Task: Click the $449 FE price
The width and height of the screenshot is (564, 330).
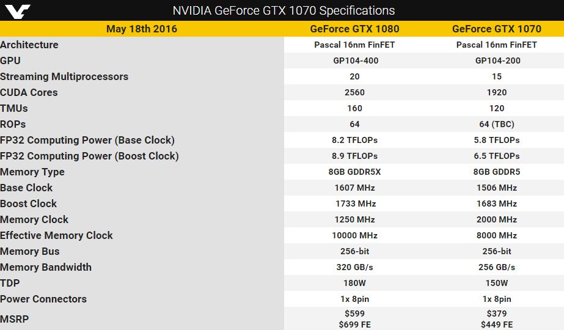Action: click(x=497, y=324)
